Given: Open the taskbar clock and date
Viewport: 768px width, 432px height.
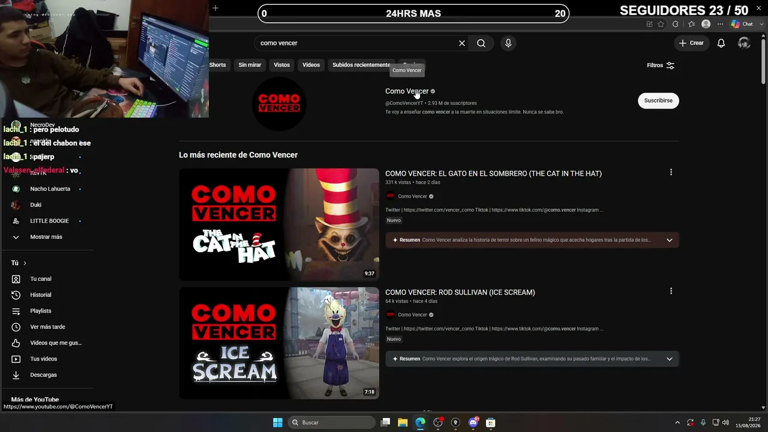Looking at the screenshot, I should click(748, 422).
